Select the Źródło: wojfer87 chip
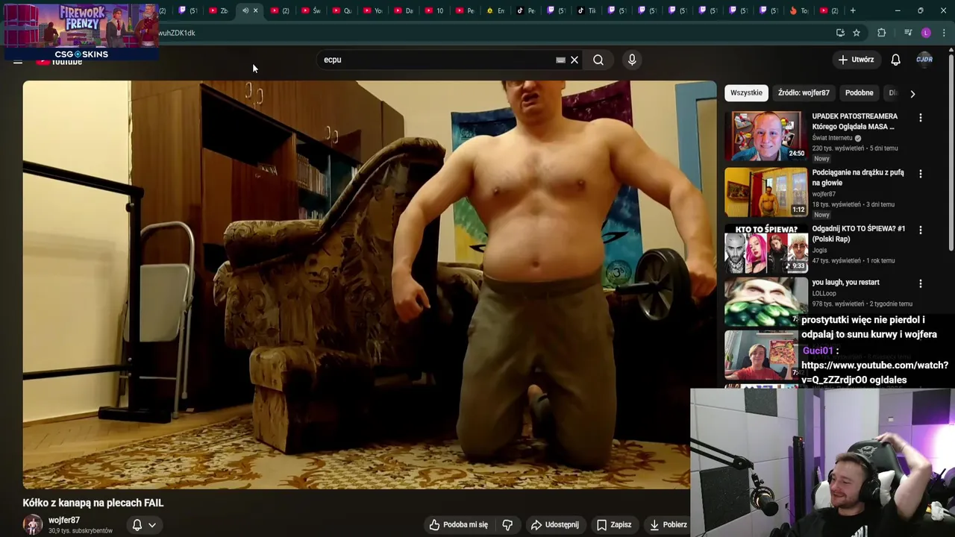Image resolution: width=955 pixels, height=537 pixels. tap(804, 92)
